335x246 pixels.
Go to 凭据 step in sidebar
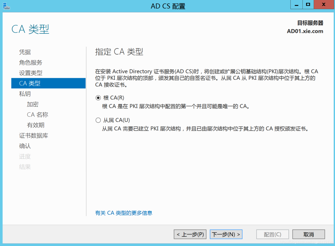25,52
